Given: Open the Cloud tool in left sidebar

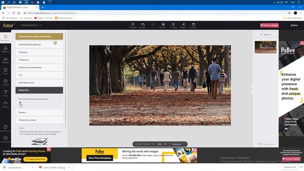Looking at the screenshot, I should (x=5, y=104).
